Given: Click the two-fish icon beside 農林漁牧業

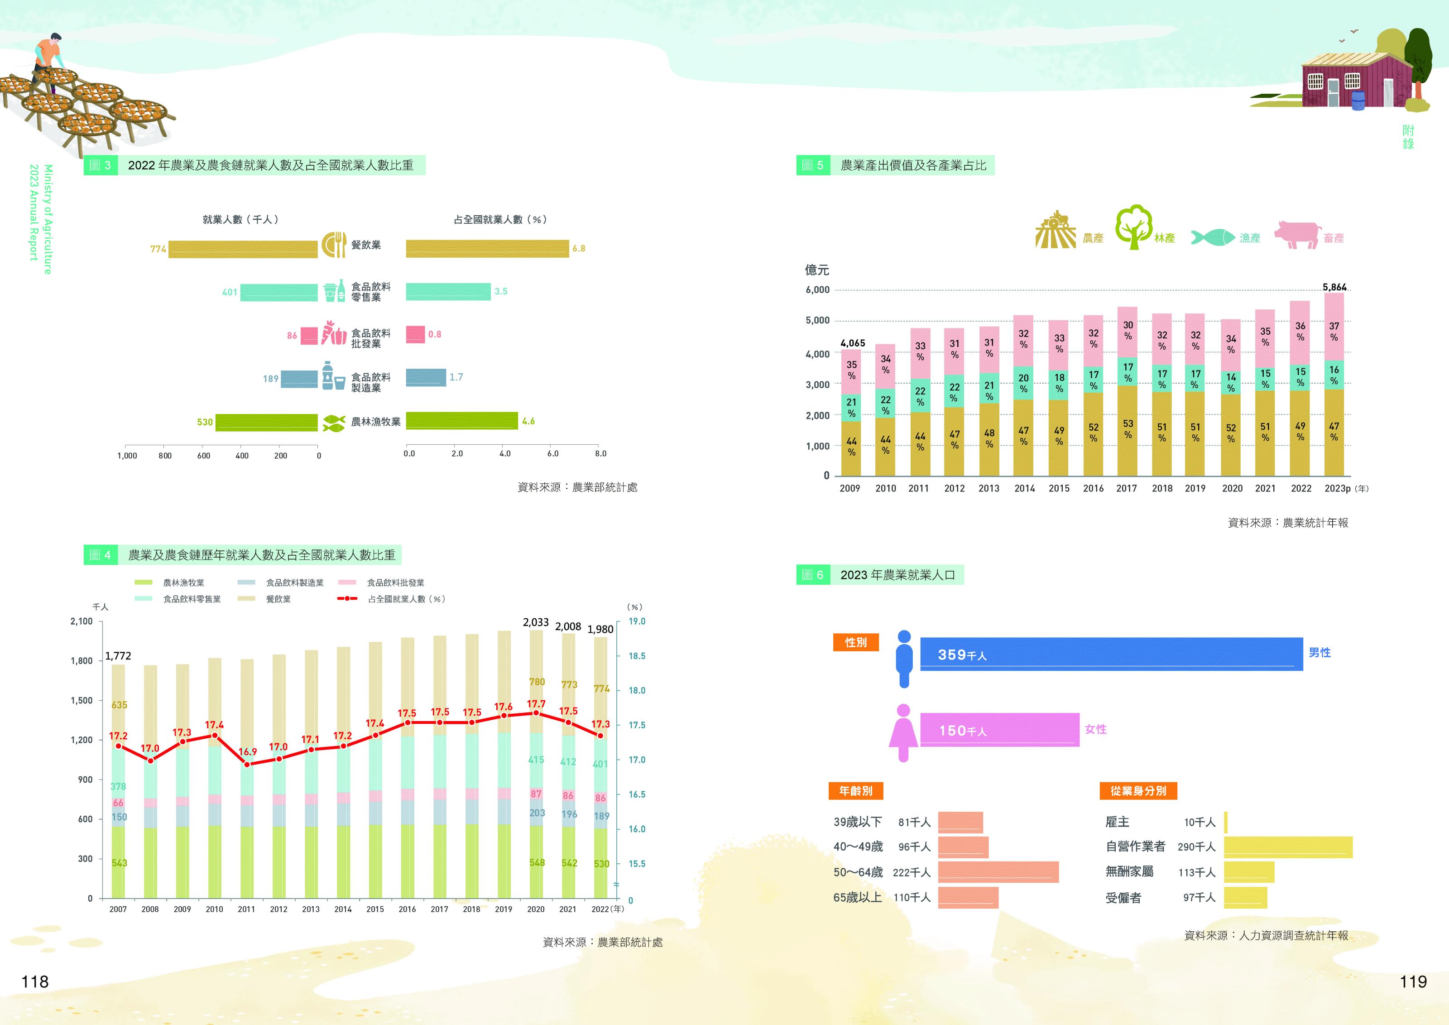Looking at the screenshot, I should click(334, 422).
